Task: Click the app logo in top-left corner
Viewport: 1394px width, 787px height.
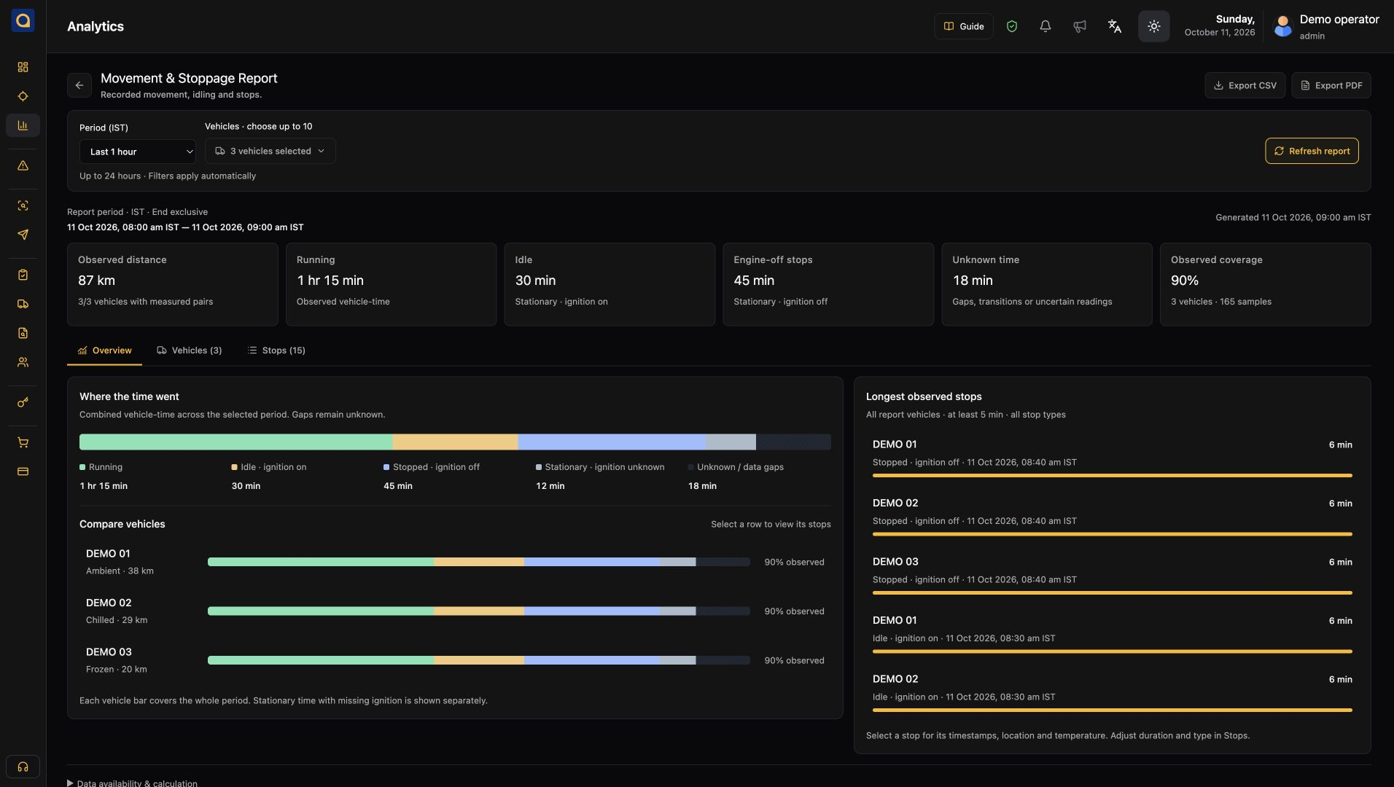Action: point(23,20)
